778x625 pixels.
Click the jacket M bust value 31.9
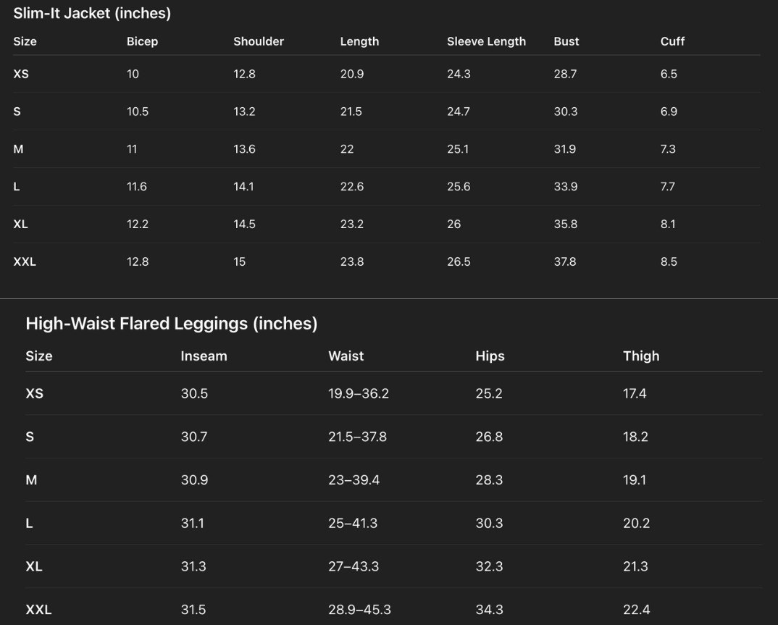(x=566, y=149)
